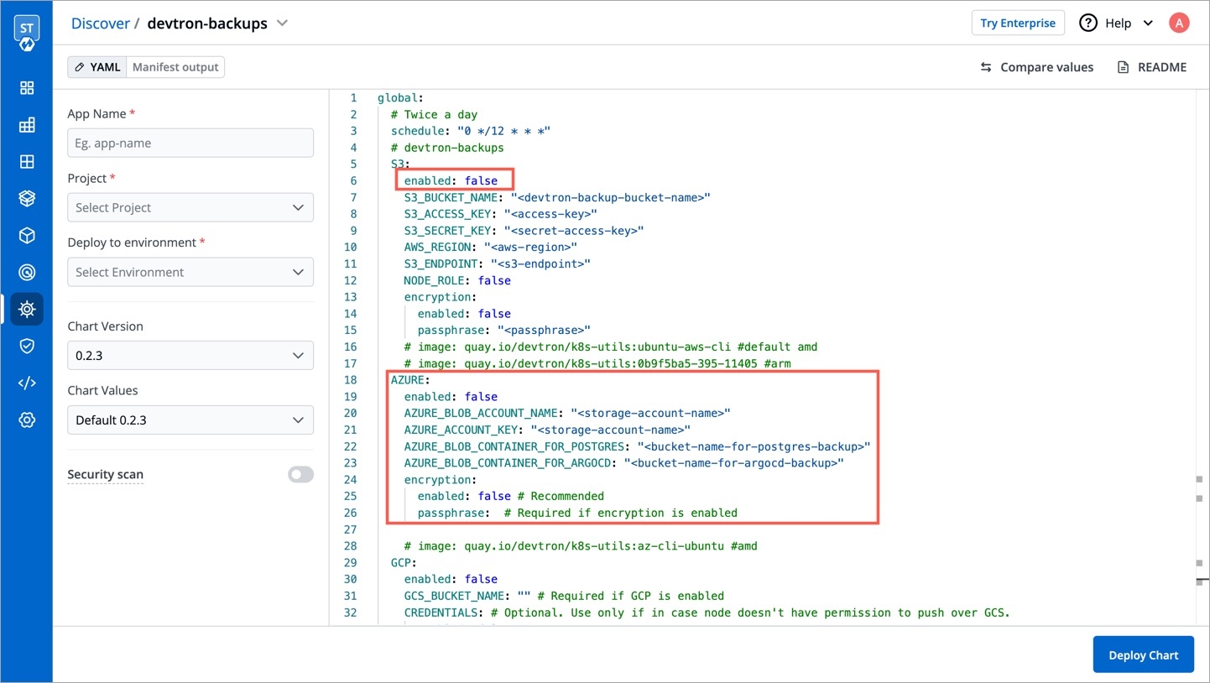Screen dimensions: 1210x683
Task: Click the AZURE_BLOB_CONTAINER_FOR_ARGOCD line
Action: click(623, 463)
